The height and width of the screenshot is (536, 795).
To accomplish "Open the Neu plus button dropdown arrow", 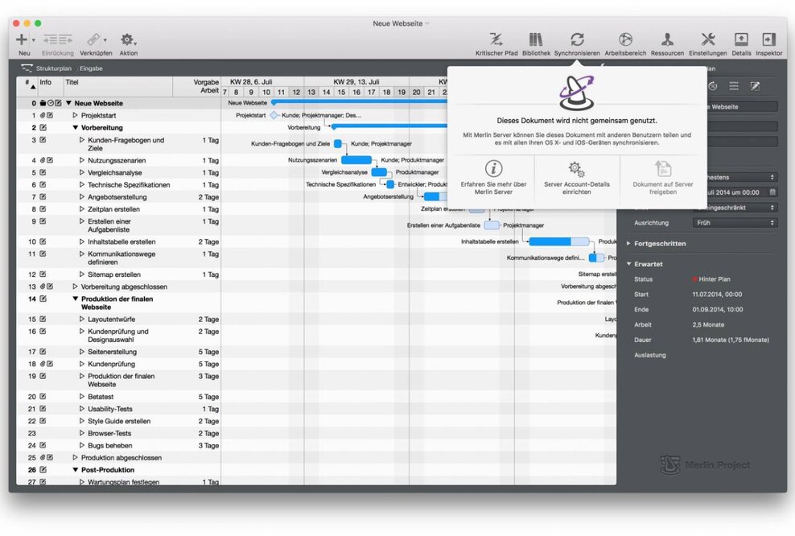I will pos(33,40).
